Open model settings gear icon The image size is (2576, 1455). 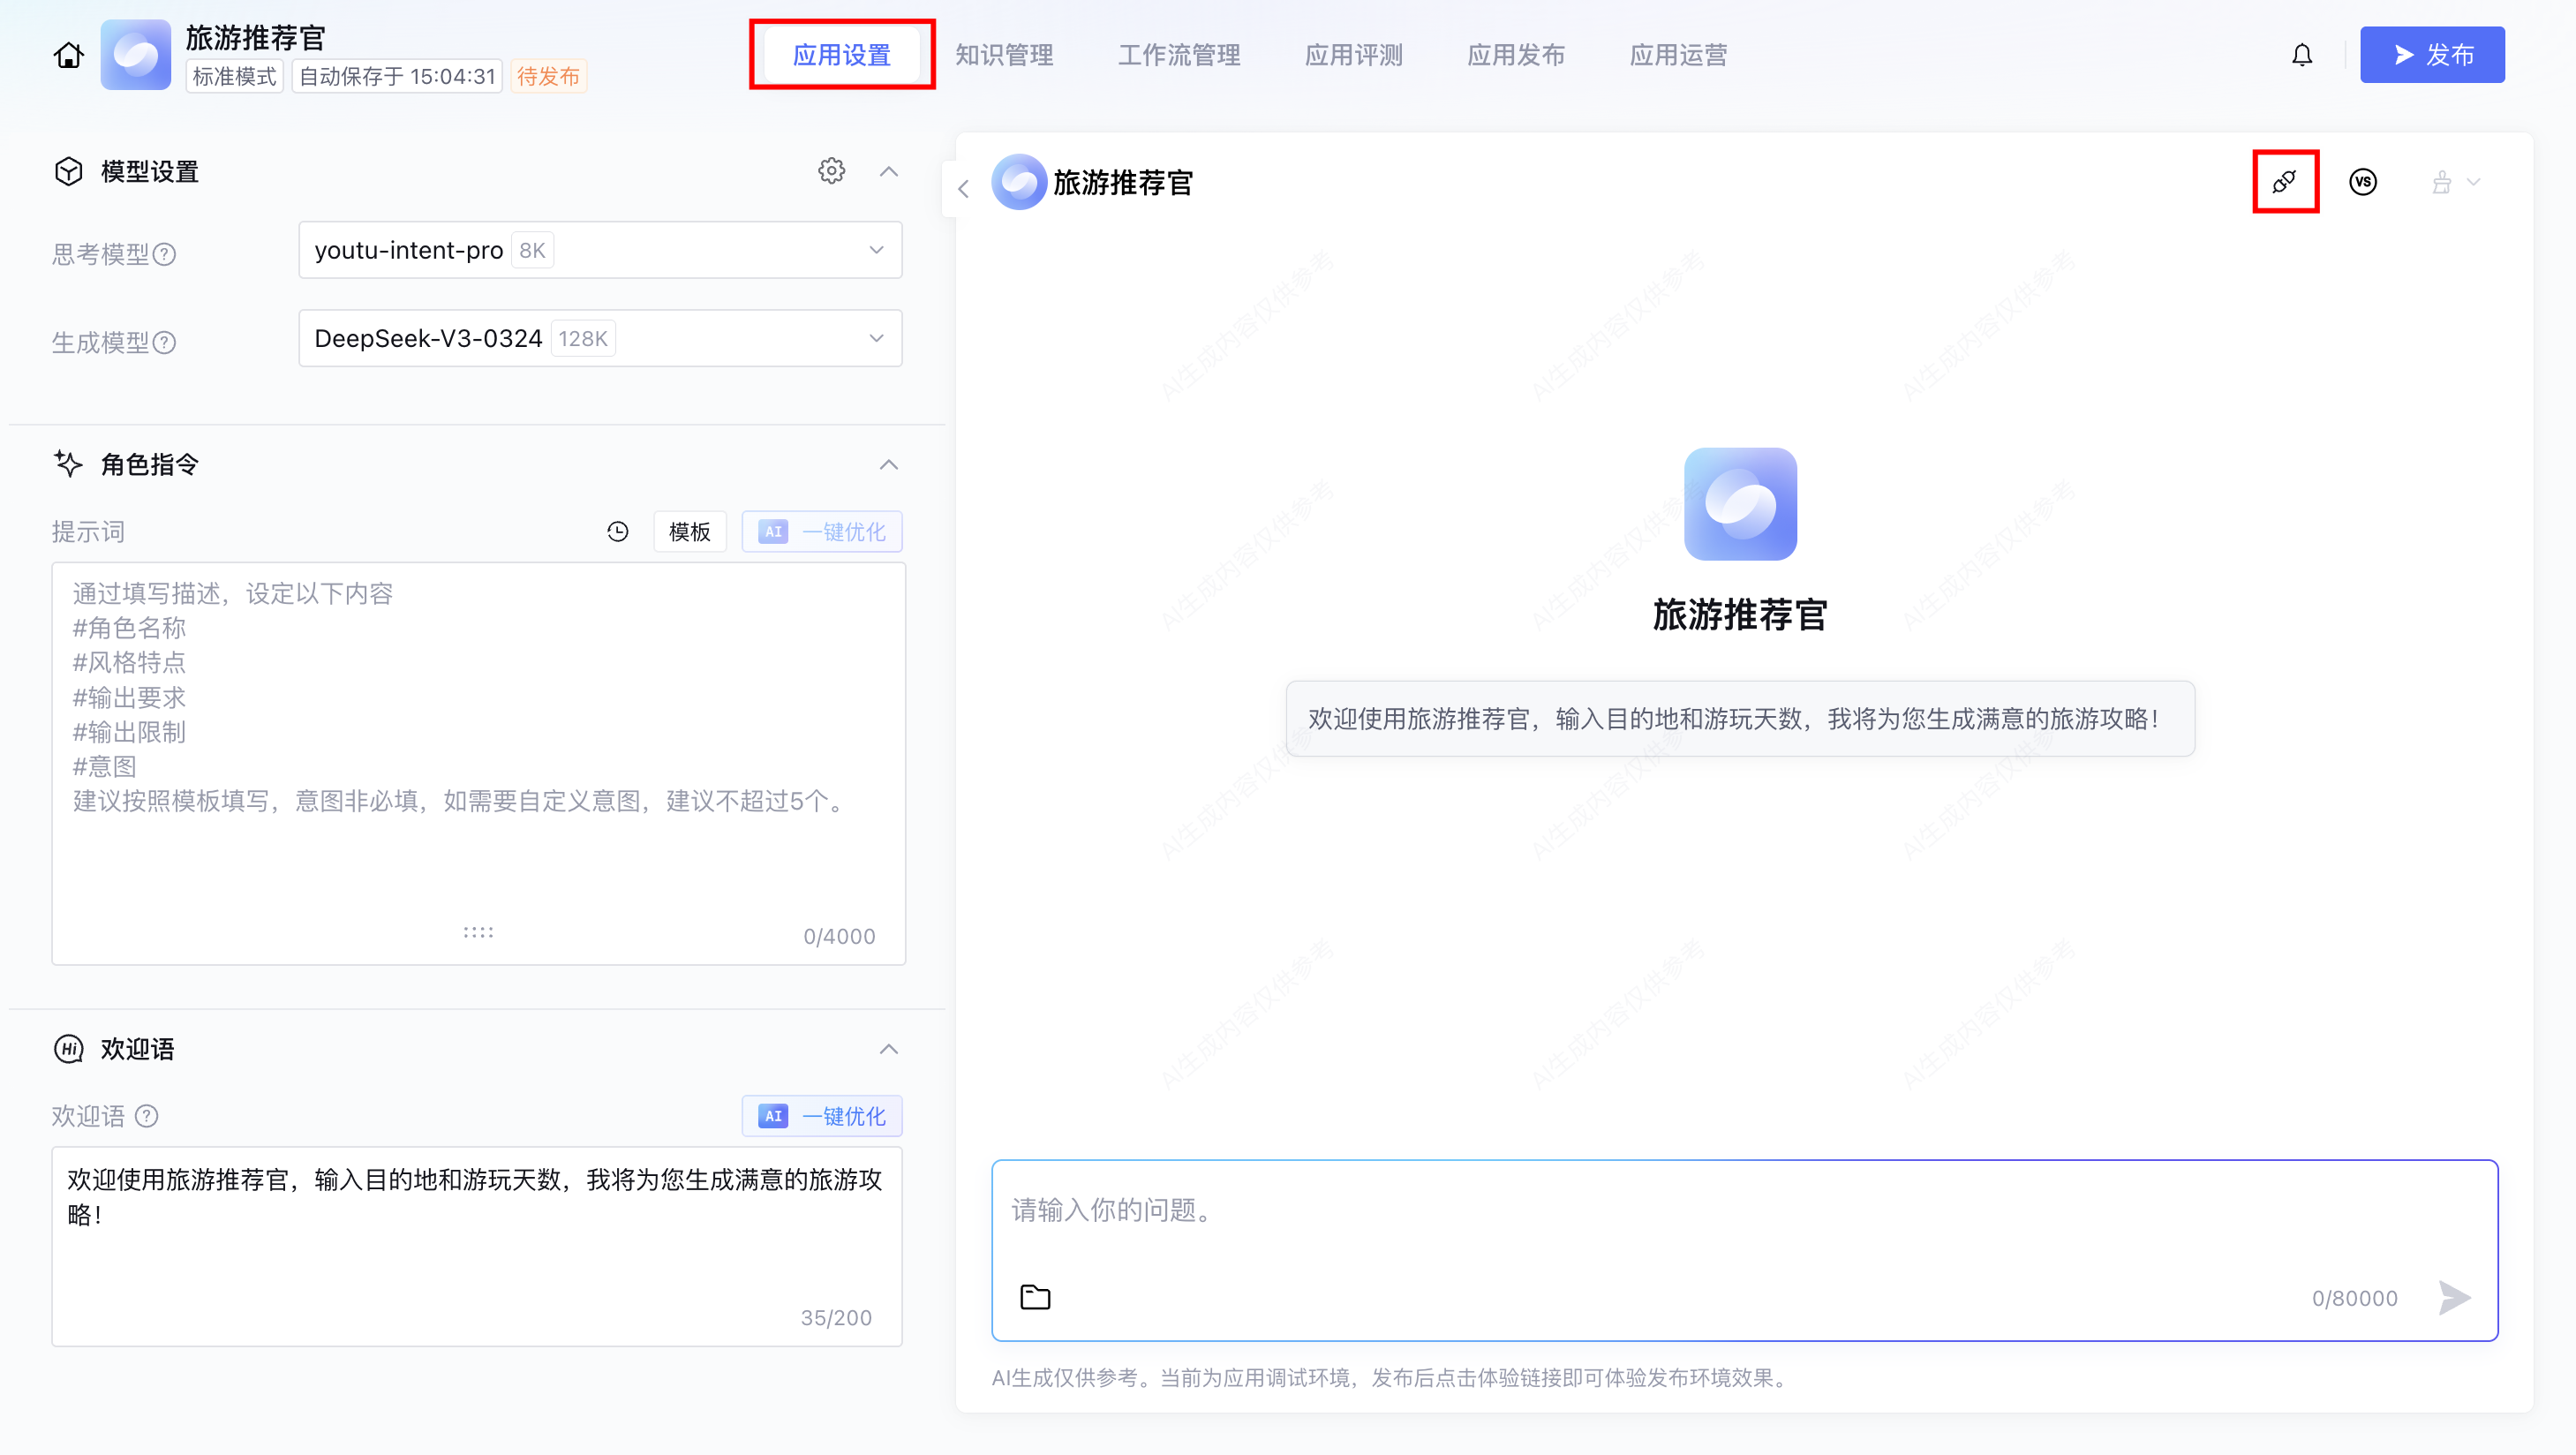coord(831,171)
